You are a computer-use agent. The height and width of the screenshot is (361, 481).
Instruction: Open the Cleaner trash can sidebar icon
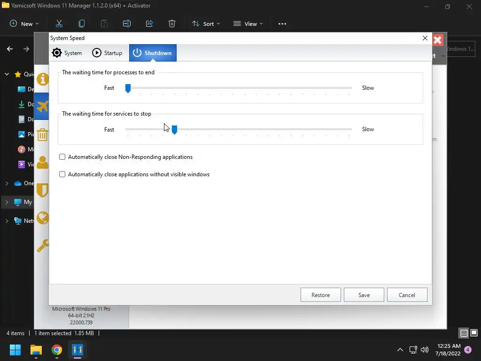42,134
